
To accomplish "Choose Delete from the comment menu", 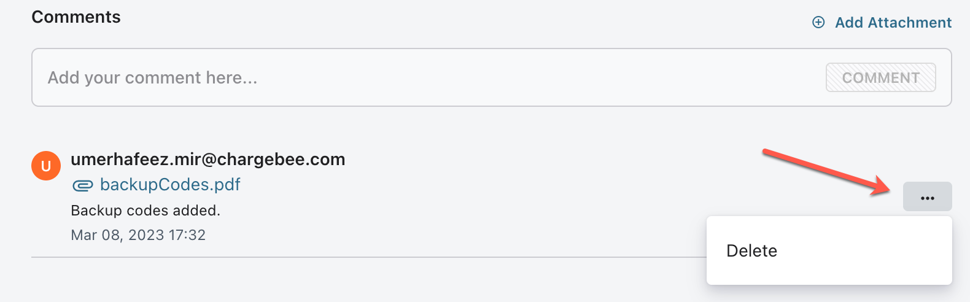I will click(x=751, y=250).
